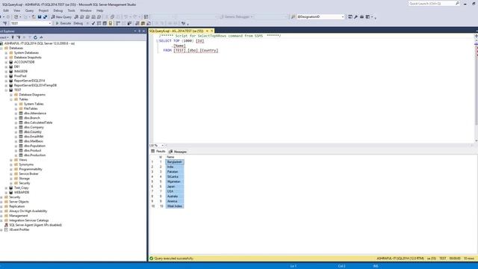The image size is (478, 269).
Task: Click the Save All icon
Action: [x=45, y=16]
